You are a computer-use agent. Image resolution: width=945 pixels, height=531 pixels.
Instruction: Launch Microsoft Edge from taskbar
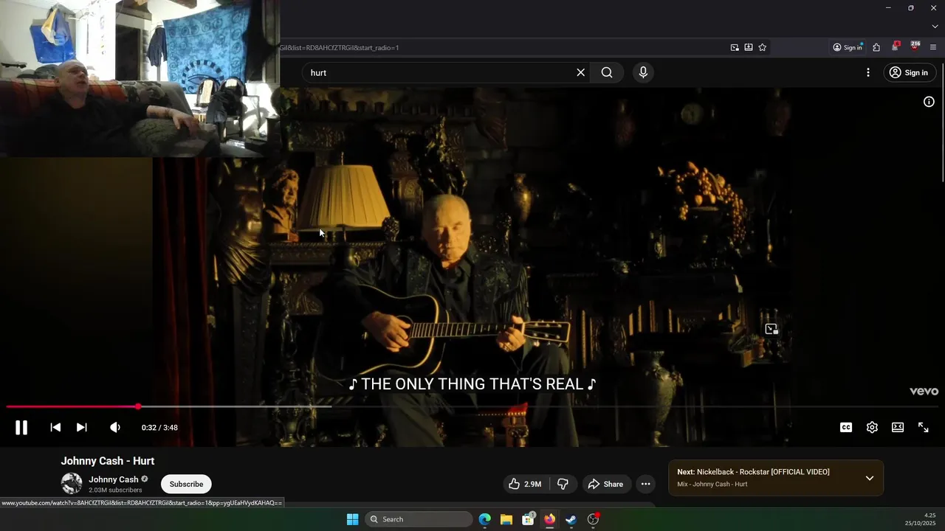point(484,519)
